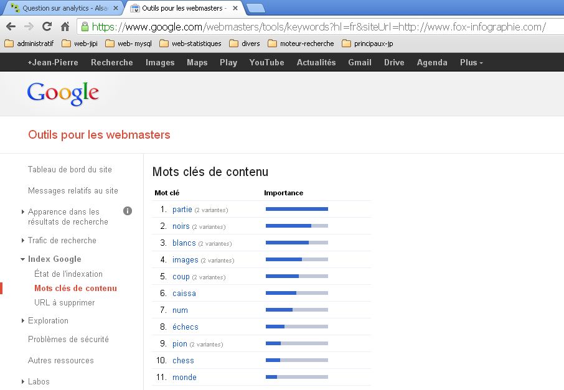The image size is (564, 390).
Task: Go to the Home page icon
Action: coord(65,26)
